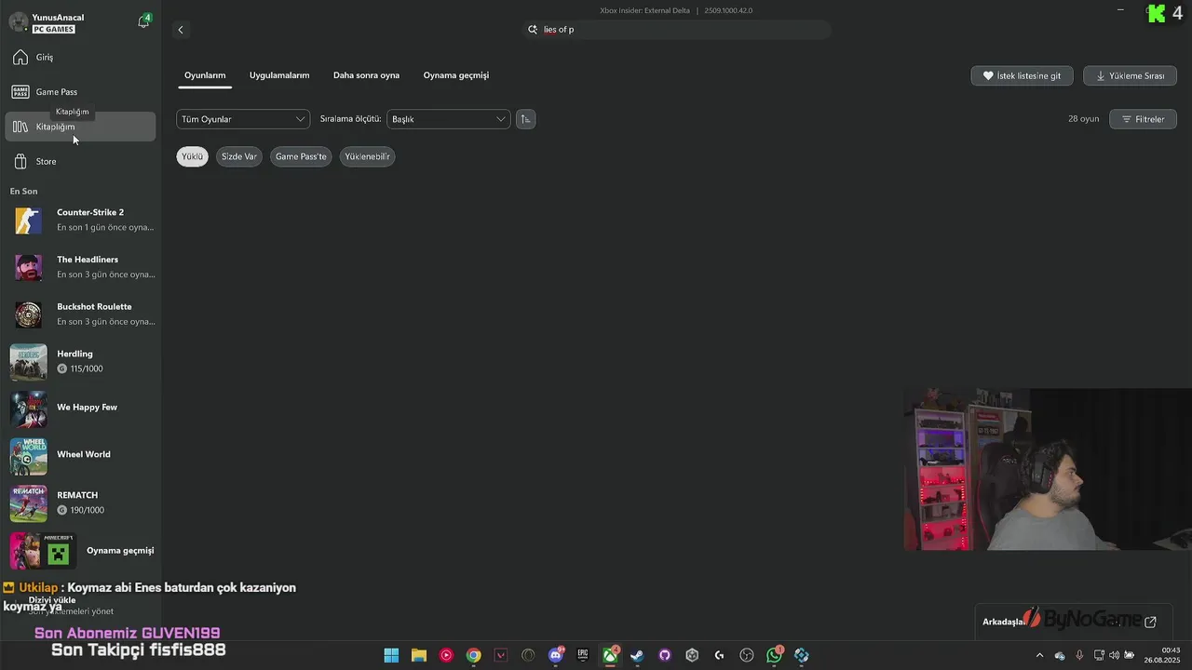Click the Buckshot Roulette thumbnail
The height and width of the screenshot is (670, 1192).
pyautogui.click(x=28, y=315)
